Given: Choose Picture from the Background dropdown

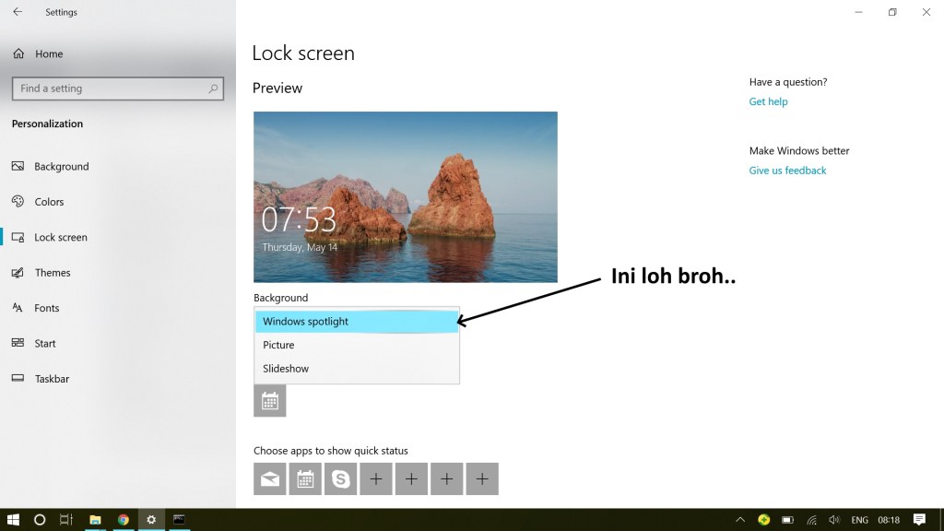Looking at the screenshot, I should 357,345.
